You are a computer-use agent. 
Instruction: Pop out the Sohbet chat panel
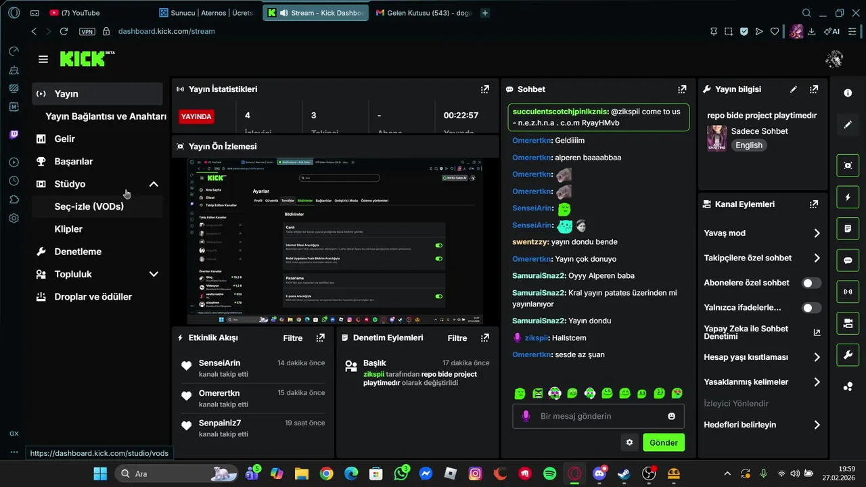tap(682, 89)
